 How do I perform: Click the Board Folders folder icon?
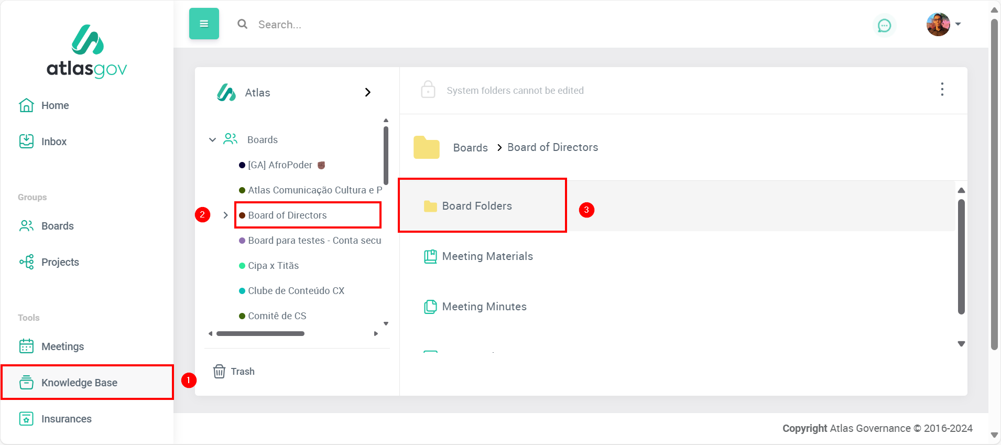coord(430,206)
